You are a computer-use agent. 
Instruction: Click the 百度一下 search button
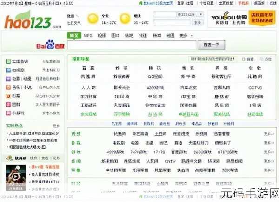(x=211, y=45)
